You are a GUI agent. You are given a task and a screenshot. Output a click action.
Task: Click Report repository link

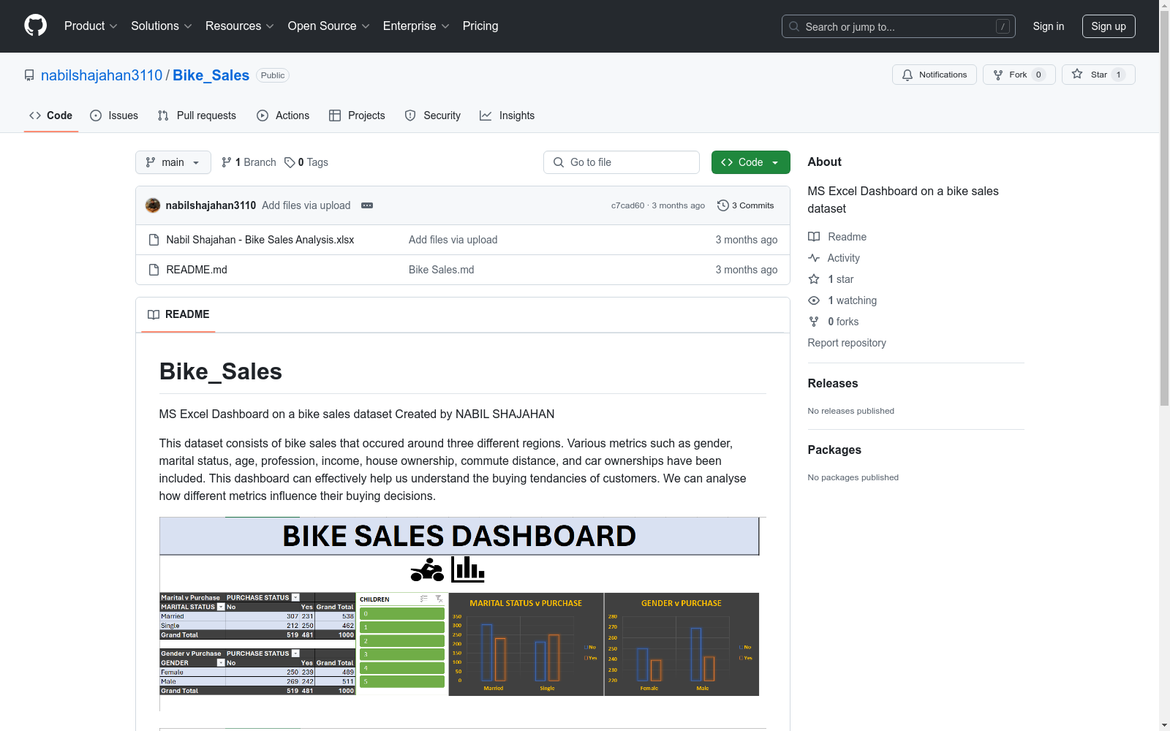click(x=847, y=343)
